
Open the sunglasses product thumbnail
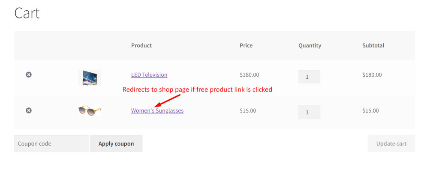(90, 111)
